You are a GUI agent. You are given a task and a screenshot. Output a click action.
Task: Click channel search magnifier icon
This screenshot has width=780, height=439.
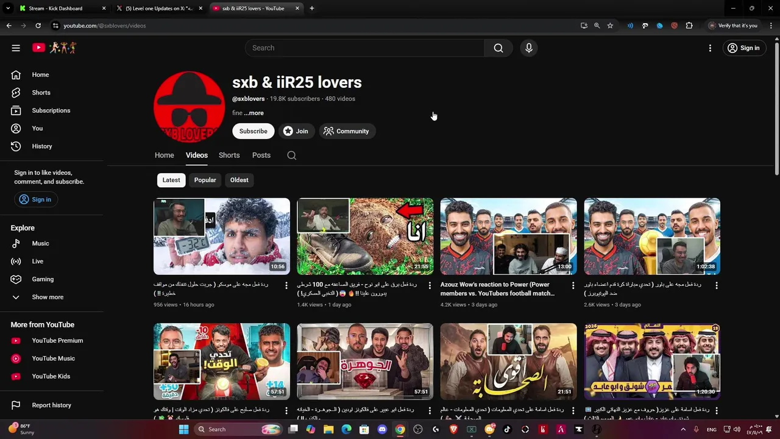[x=292, y=155]
